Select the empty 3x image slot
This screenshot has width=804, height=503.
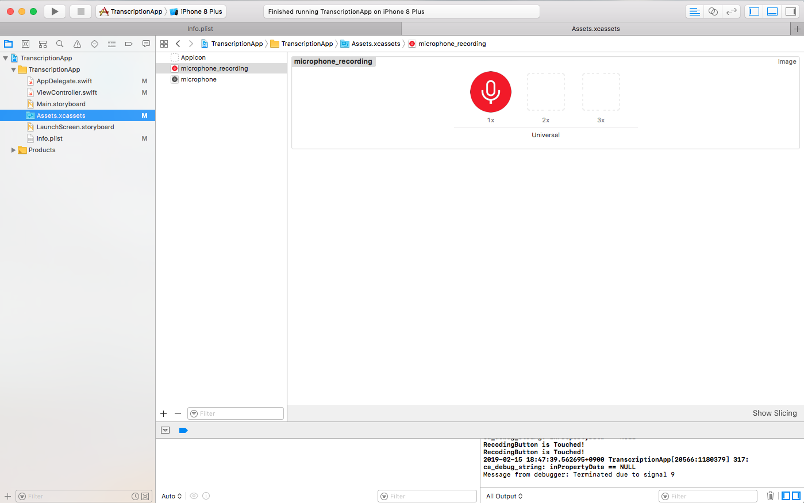pos(601,92)
